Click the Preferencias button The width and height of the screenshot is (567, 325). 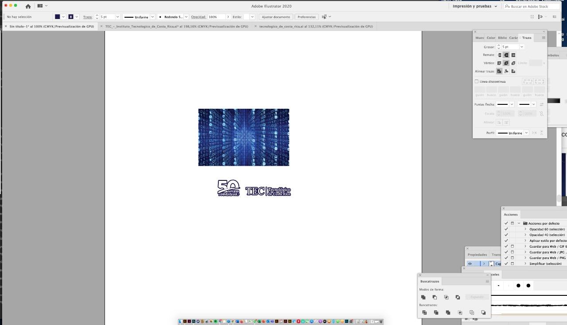tap(307, 17)
